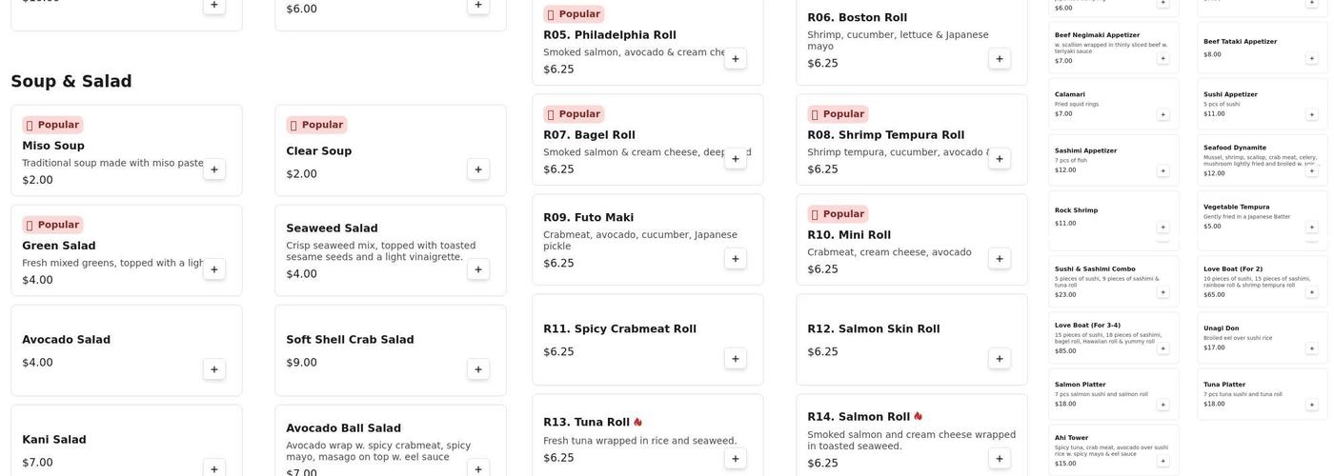Add Unagi Don to the cart
The image size is (1334, 476).
(x=1311, y=348)
